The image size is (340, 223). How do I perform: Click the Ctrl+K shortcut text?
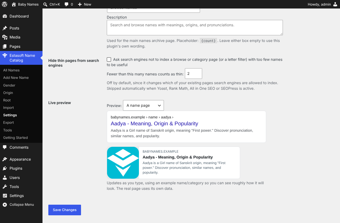55,4
